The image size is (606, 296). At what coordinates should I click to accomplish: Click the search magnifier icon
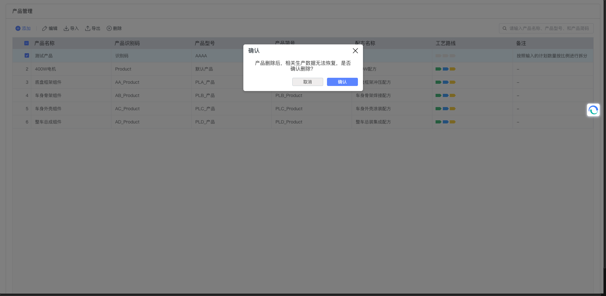505,28
